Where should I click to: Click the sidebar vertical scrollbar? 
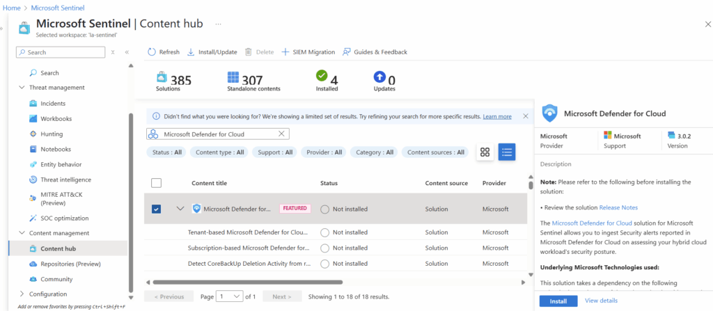pyautogui.click(x=132, y=202)
